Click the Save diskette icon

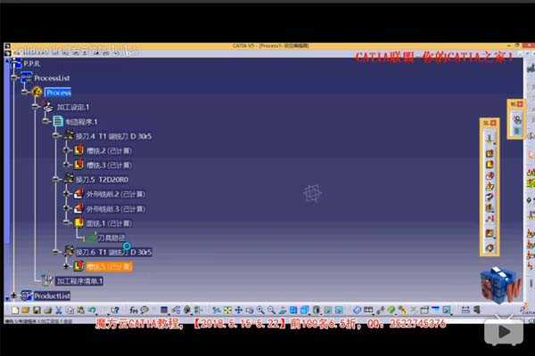(37, 310)
